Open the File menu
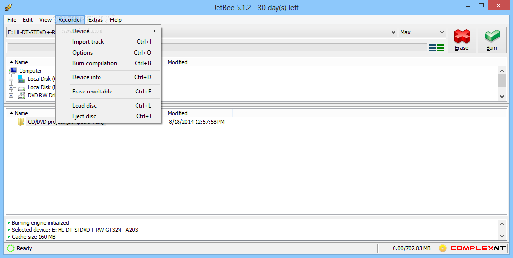Viewport: 513px width, 258px height. [x=12, y=20]
